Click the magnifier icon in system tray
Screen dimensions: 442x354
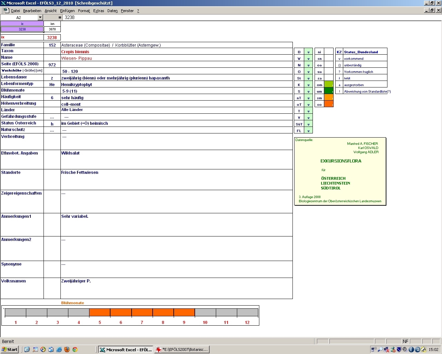(380, 350)
